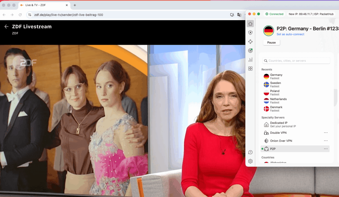Open the four-squares grid icon in sidebar

click(x=250, y=69)
